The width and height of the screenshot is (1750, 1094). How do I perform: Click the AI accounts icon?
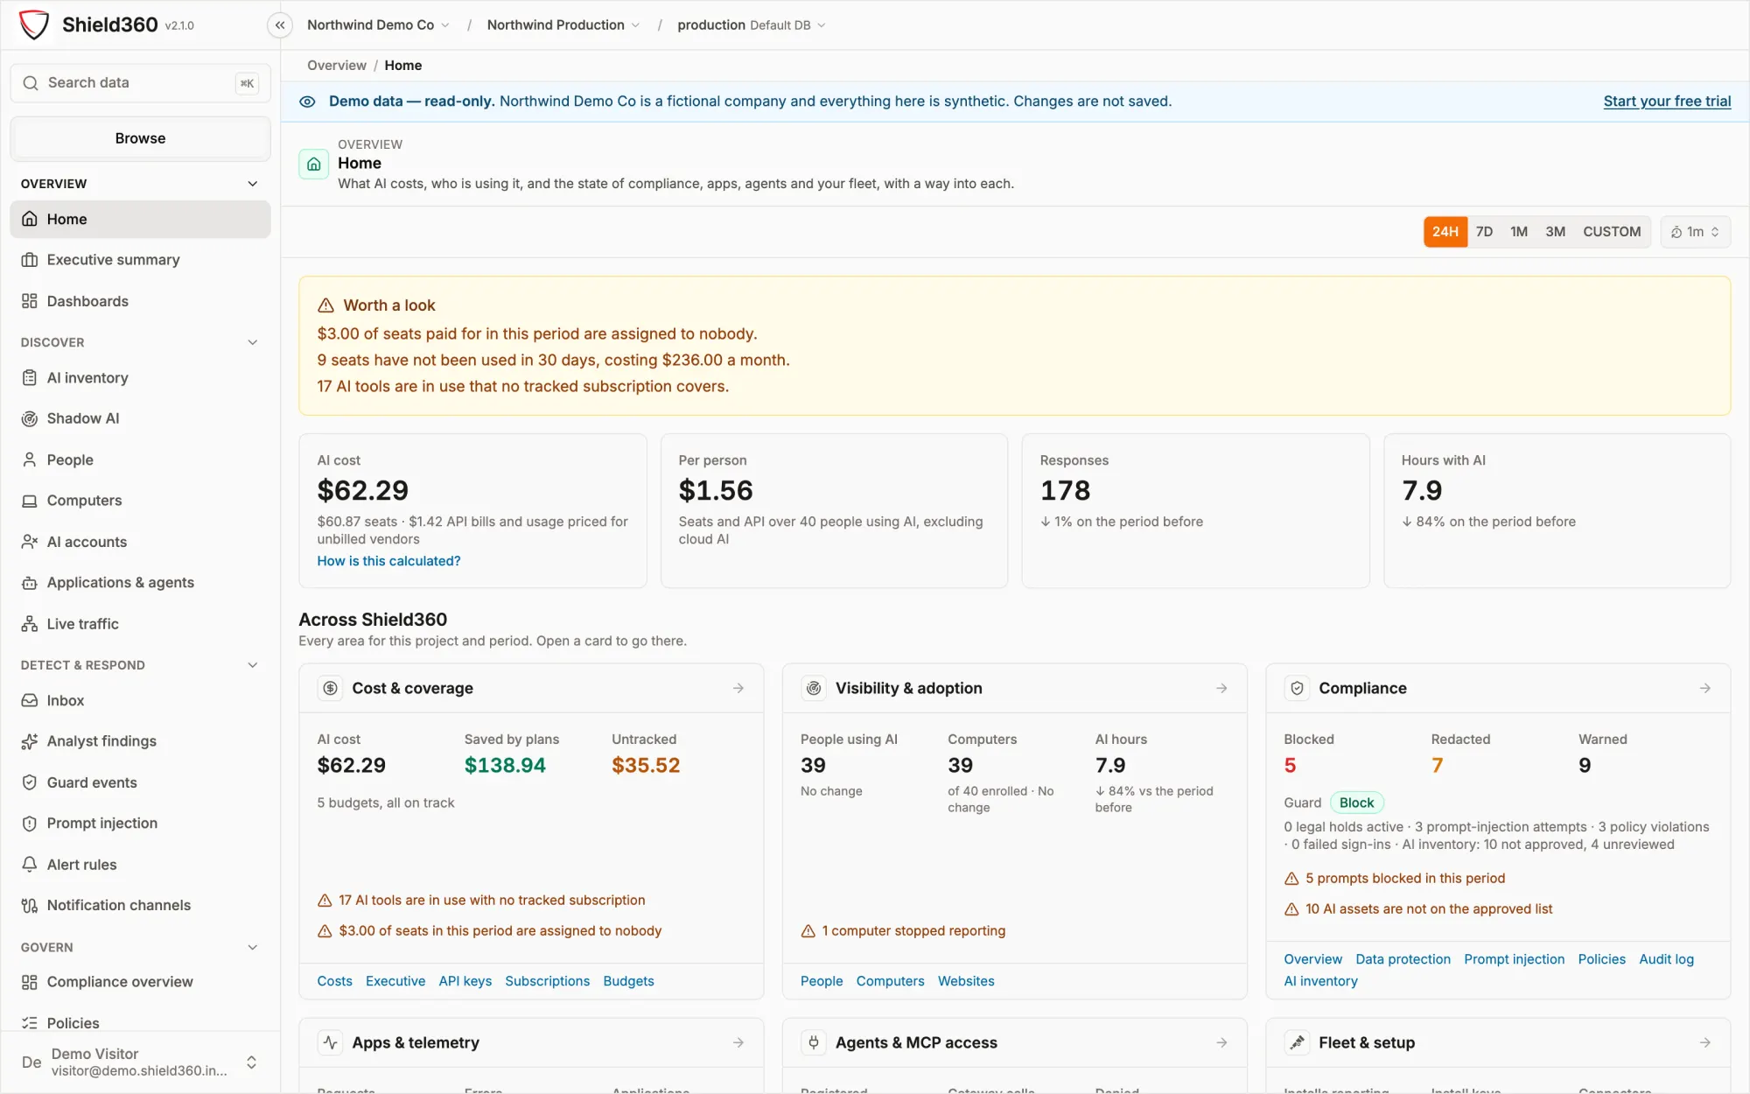[30, 542]
